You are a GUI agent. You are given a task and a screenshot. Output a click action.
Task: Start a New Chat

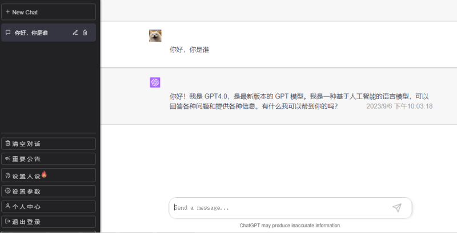coord(48,12)
